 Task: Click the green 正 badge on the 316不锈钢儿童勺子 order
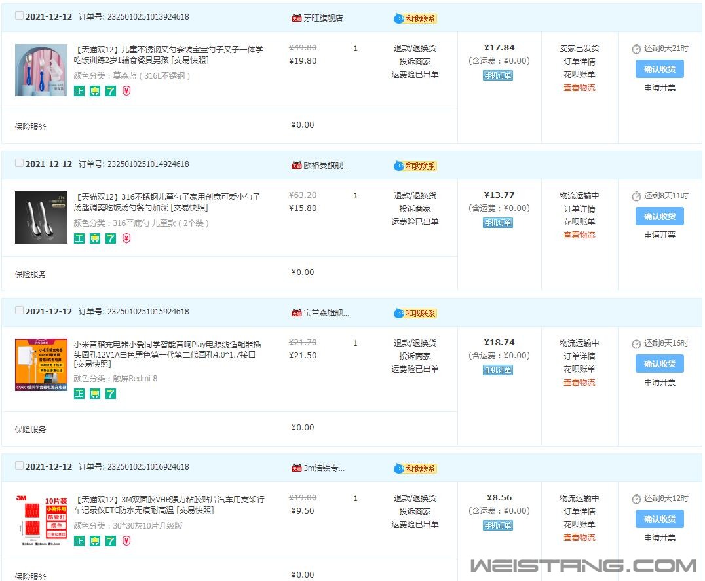pos(79,238)
